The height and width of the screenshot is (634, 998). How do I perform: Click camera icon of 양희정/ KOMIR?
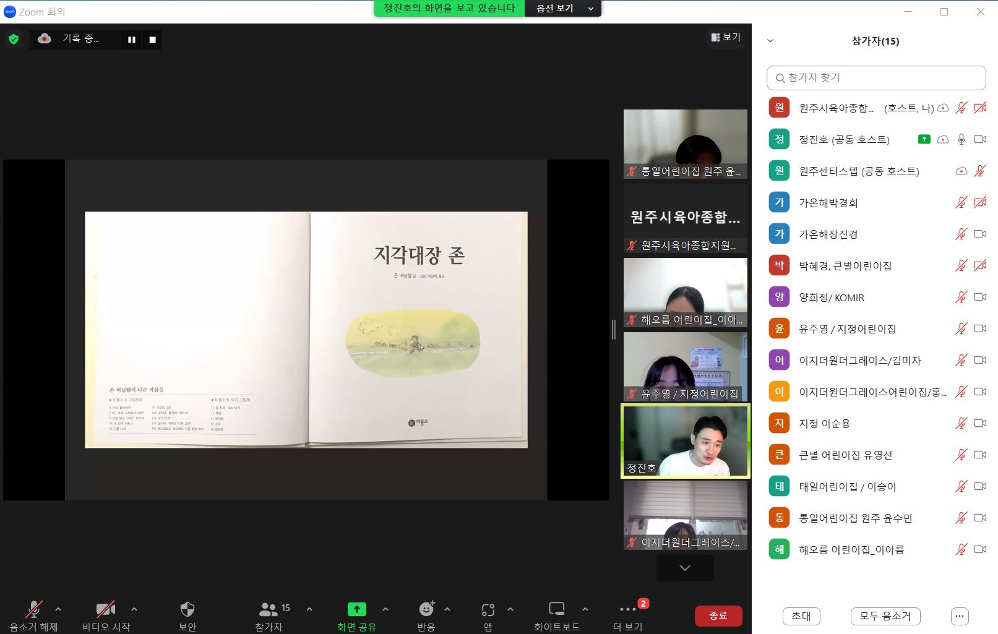(x=980, y=298)
